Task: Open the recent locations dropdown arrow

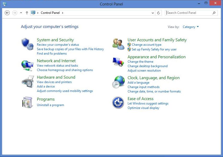Action: coord(21,13)
